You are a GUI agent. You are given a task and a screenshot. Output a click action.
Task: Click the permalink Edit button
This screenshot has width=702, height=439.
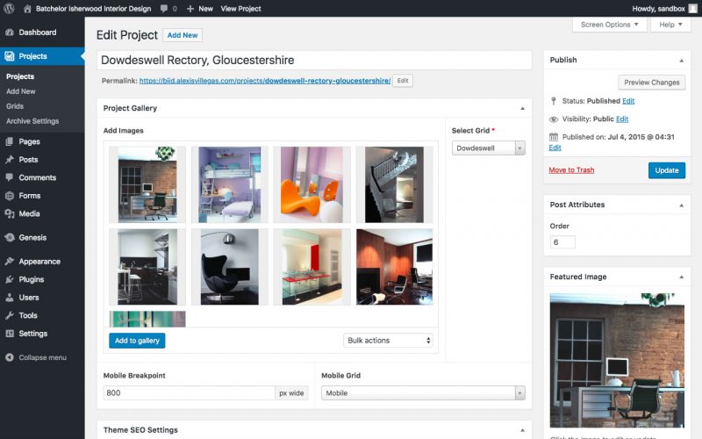(403, 81)
